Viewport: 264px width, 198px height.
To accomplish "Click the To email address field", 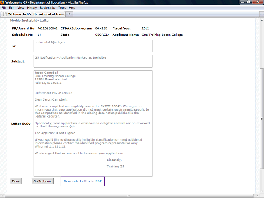I will pyautogui.click(x=93, y=46).
